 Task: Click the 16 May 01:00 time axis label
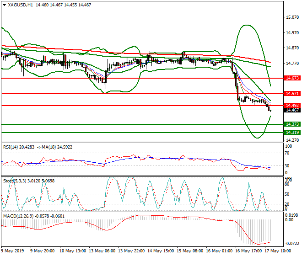(219, 251)
